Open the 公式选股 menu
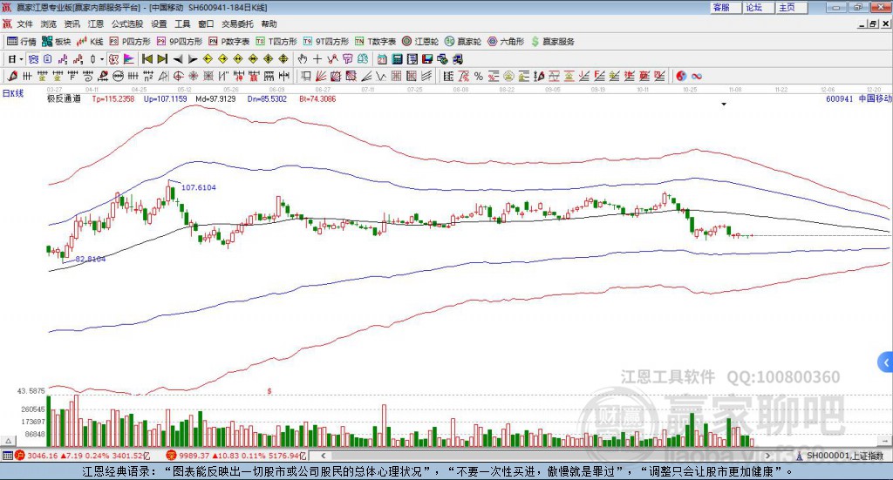Screen dimensions: 893x480 (x=127, y=24)
